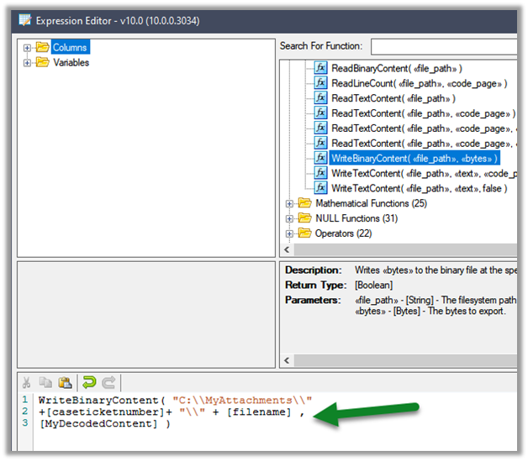Click the green Undo arrow icon
528x461 pixels.
[87, 381]
